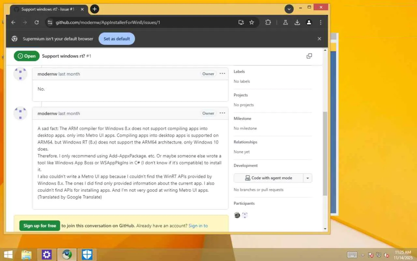Follow the 'Sign in to' link
The height and width of the screenshot is (261, 417).
pyautogui.click(x=198, y=225)
